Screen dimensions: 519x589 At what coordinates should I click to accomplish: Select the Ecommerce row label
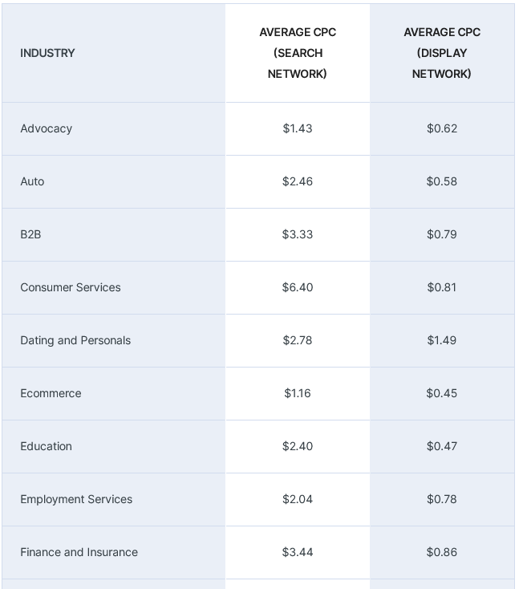(51, 393)
